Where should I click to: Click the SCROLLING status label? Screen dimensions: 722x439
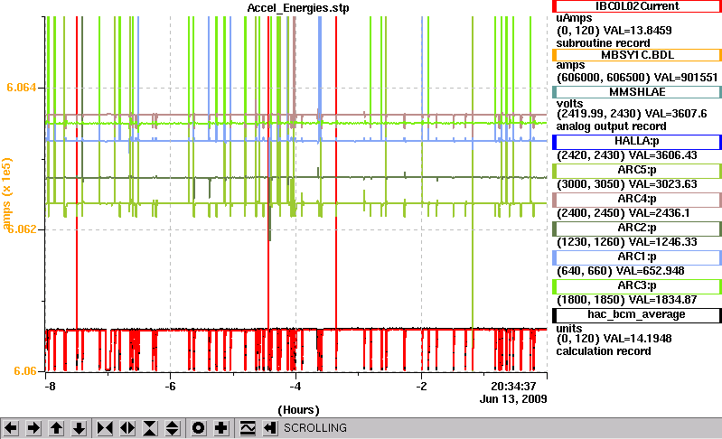click(315, 428)
